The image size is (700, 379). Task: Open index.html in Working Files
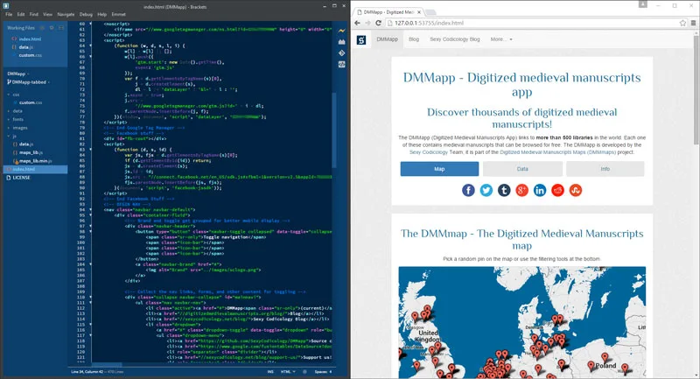click(x=30, y=39)
